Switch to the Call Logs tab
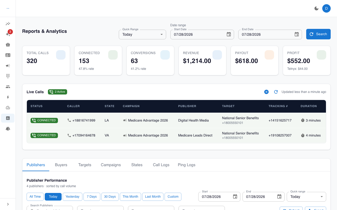This screenshot has height=210, width=337. (161, 165)
